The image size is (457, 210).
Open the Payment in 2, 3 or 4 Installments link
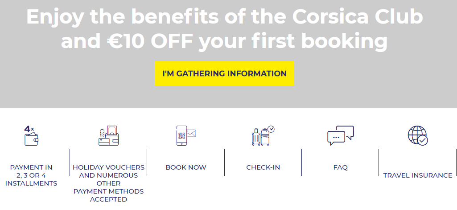click(31, 175)
